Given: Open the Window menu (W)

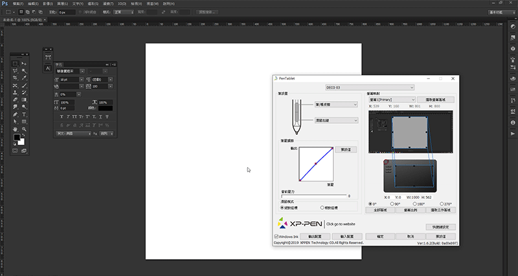Looking at the screenshot, I should [x=152, y=4].
